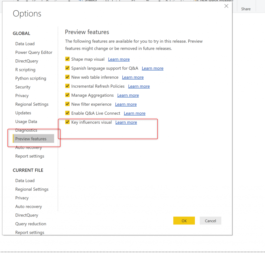265x253 pixels.
Task: Uncheck the Shape map visual checkbox
Action: (67, 59)
